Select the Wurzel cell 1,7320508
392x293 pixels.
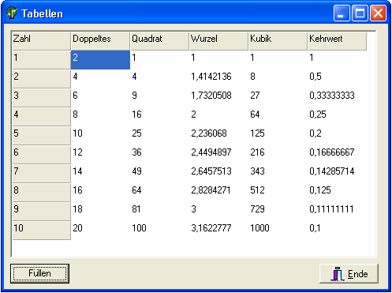click(218, 98)
